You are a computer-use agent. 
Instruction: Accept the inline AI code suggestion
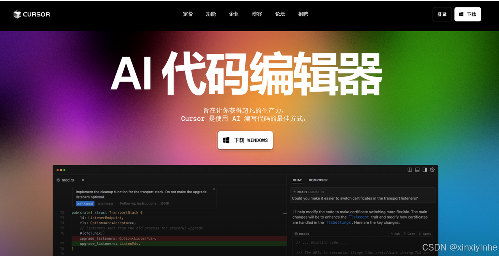(x=85, y=203)
